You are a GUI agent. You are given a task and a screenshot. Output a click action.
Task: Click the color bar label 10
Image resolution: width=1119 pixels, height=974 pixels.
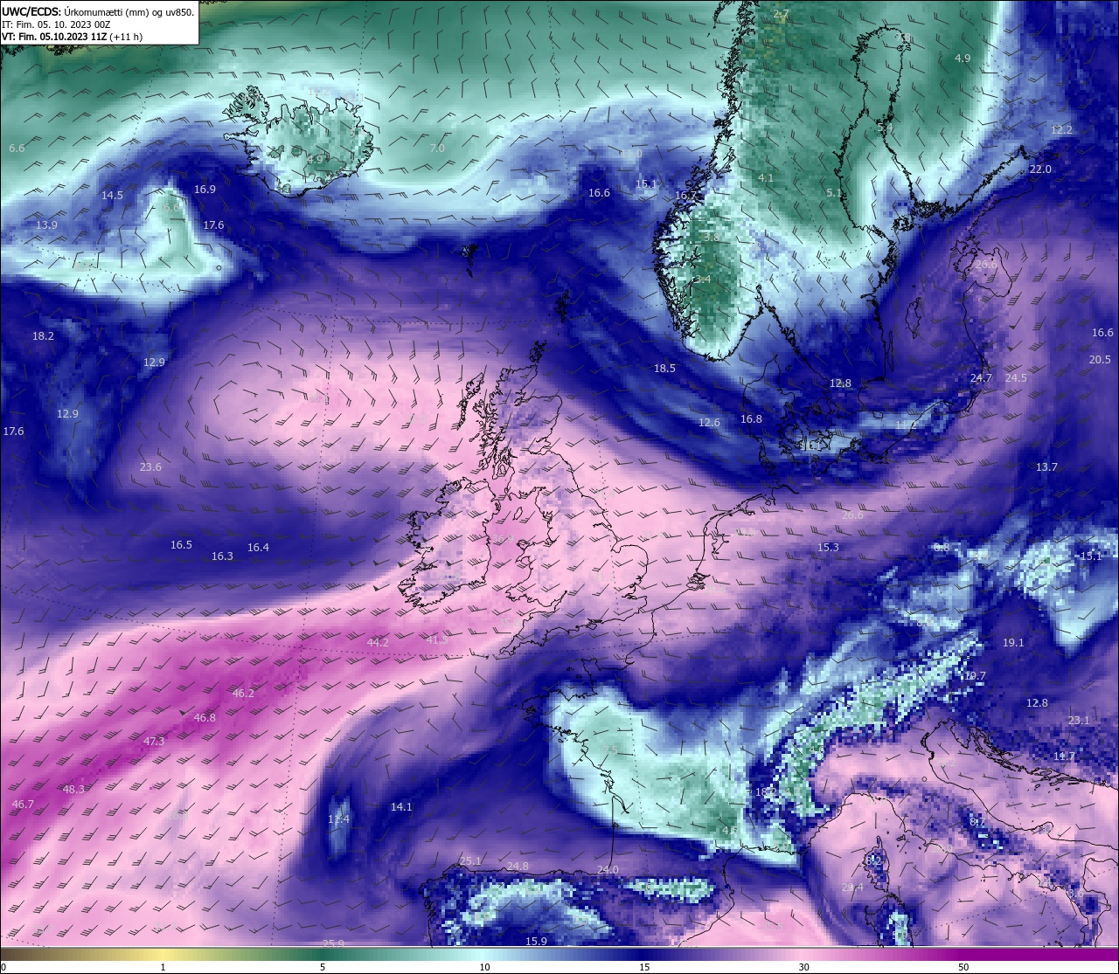point(484,967)
